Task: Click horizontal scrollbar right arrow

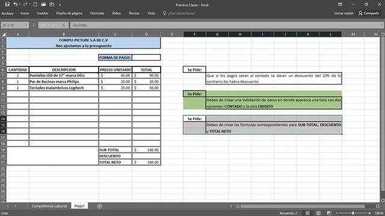Action: coord(378,206)
